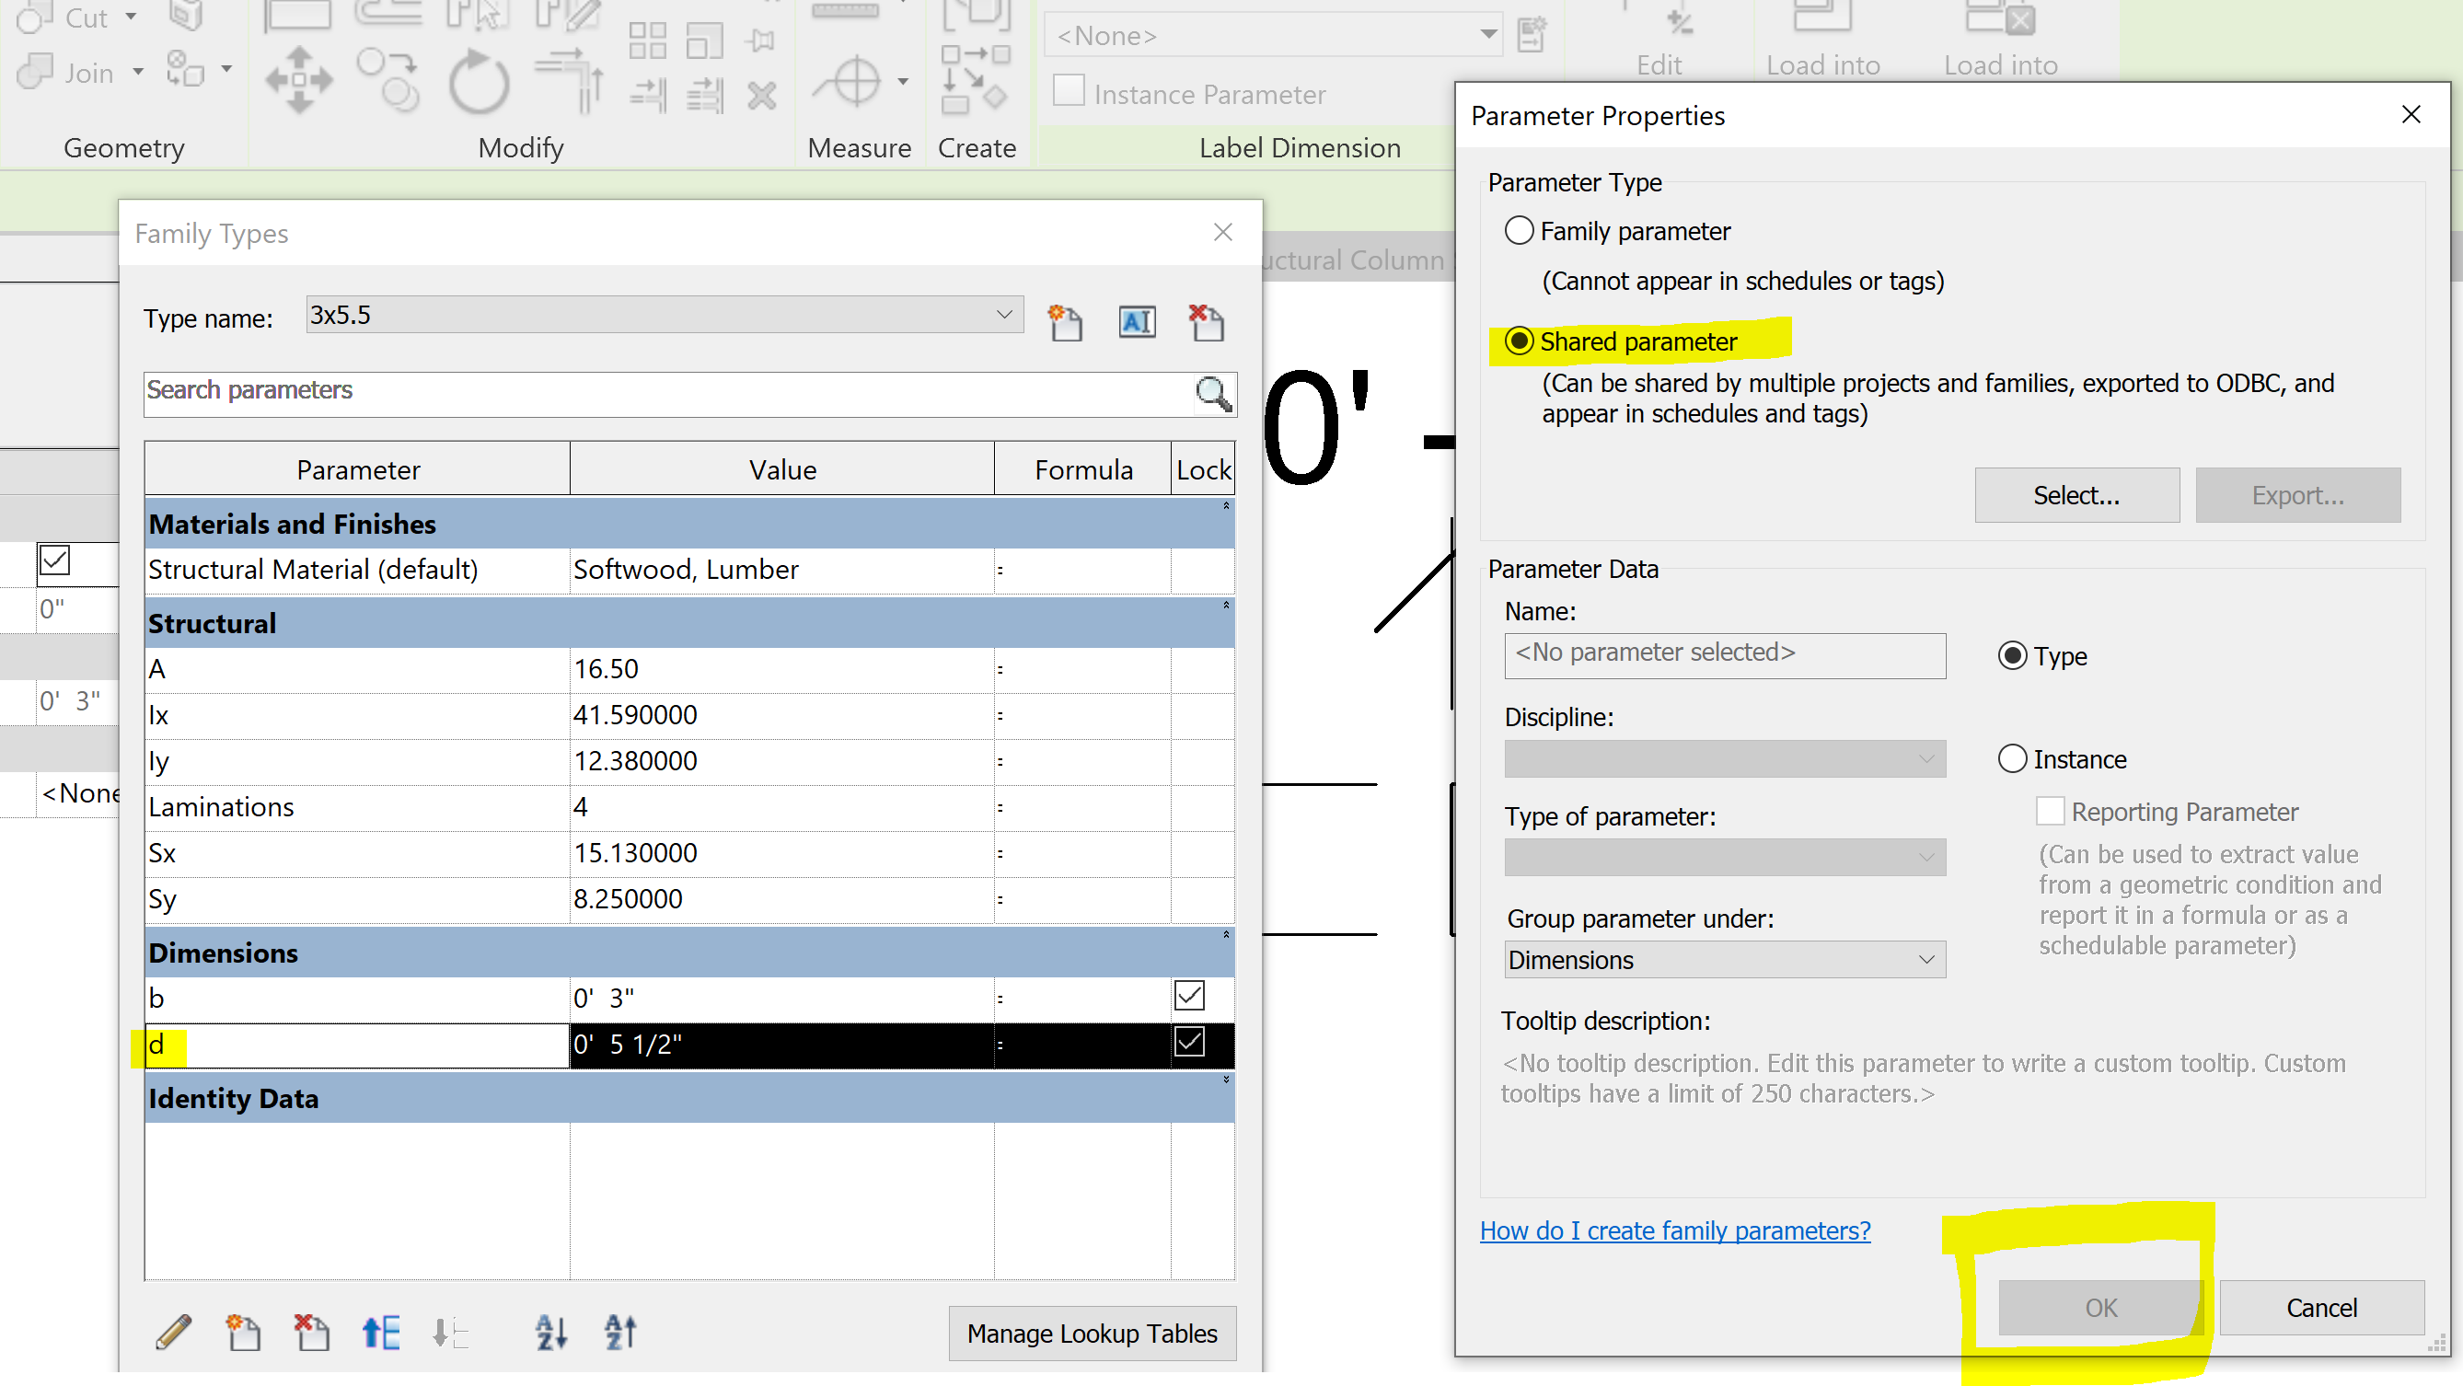The height and width of the screenshot is (1386, 2463).
Task: Open the Measure panel dropdown arrow
Action: coord(904,81)
